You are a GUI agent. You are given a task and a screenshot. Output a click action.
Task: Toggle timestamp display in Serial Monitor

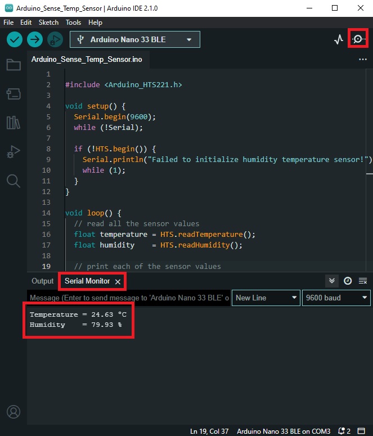(348, 281)
